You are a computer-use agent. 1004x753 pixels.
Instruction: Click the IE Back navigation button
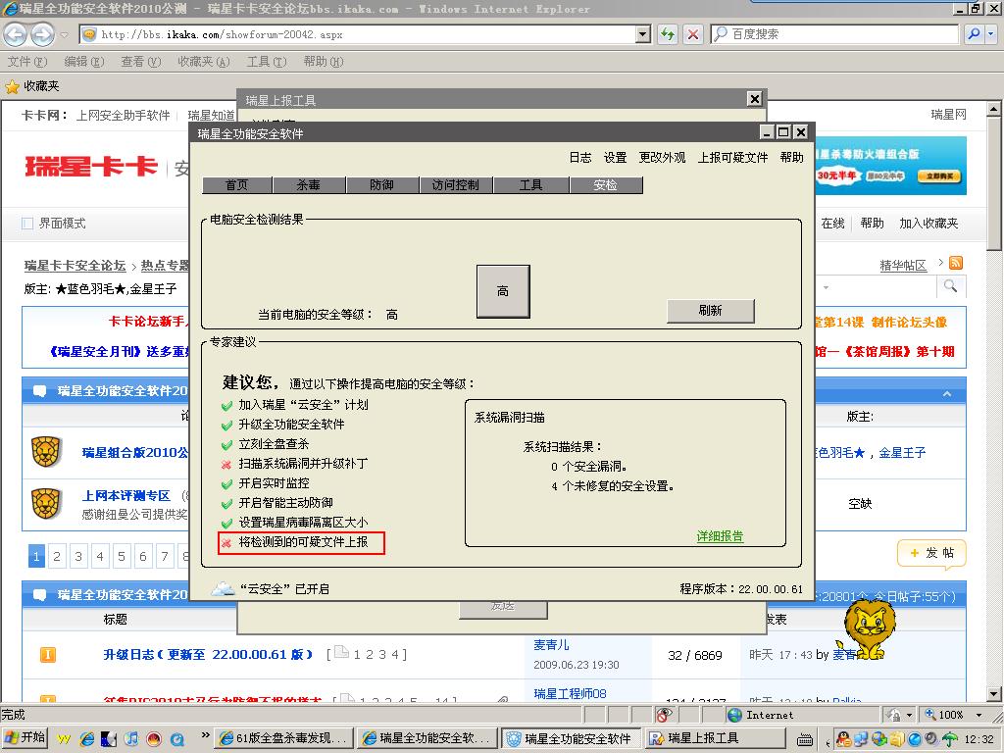16,34
